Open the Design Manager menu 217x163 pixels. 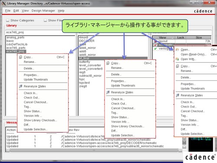(43, 11)
